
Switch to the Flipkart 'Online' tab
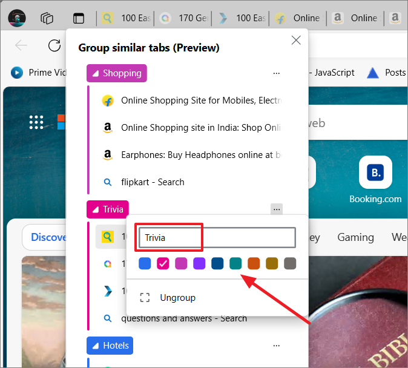click(x=298, y=18)
